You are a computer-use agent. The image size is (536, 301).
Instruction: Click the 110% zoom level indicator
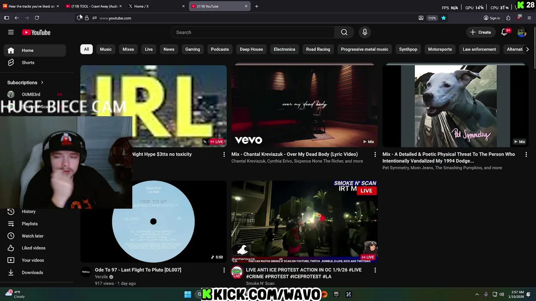(x=432, y=18)
